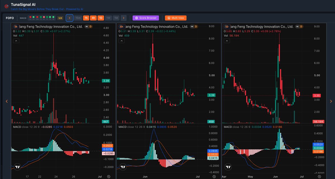Open Multi View layout

tap(176, 18)
